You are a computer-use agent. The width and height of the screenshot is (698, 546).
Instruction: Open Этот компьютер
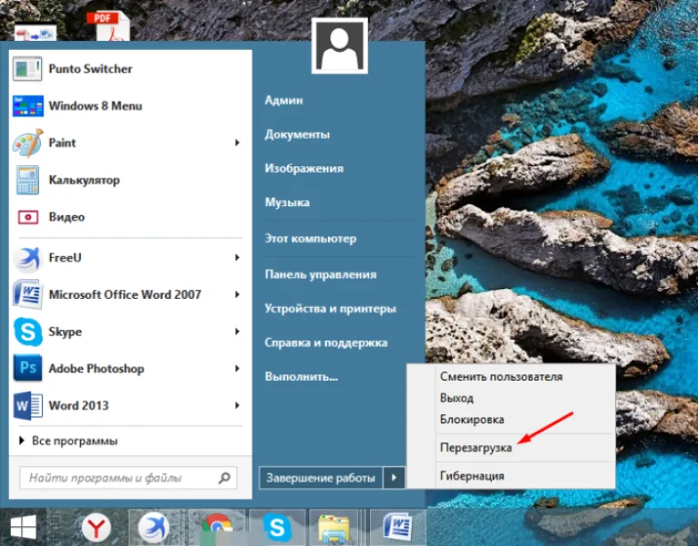click(310, 239)
